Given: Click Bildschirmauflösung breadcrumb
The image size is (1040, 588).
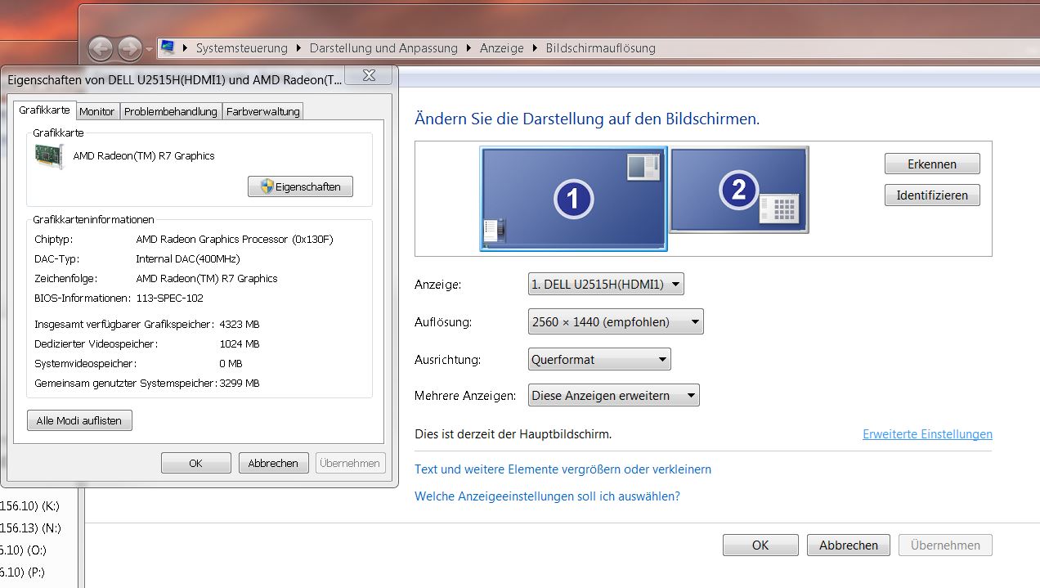Looking at the screenshot, I should click(x=600, y=48).
